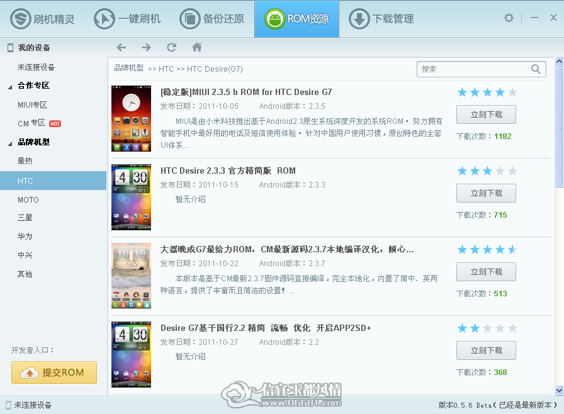Close the application window
Screen dimensions: 564x414
(x=553, y=18)
